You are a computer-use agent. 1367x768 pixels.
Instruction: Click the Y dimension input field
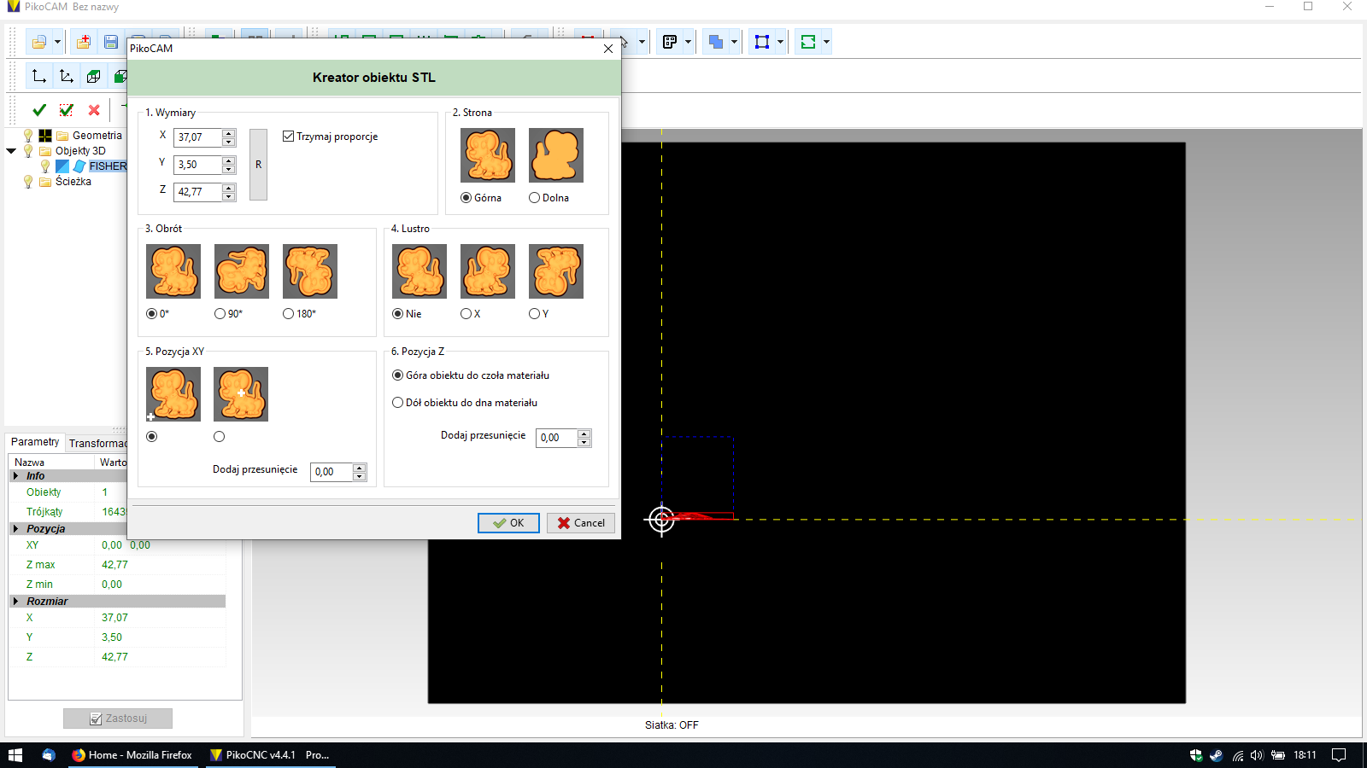pos(198,165)
